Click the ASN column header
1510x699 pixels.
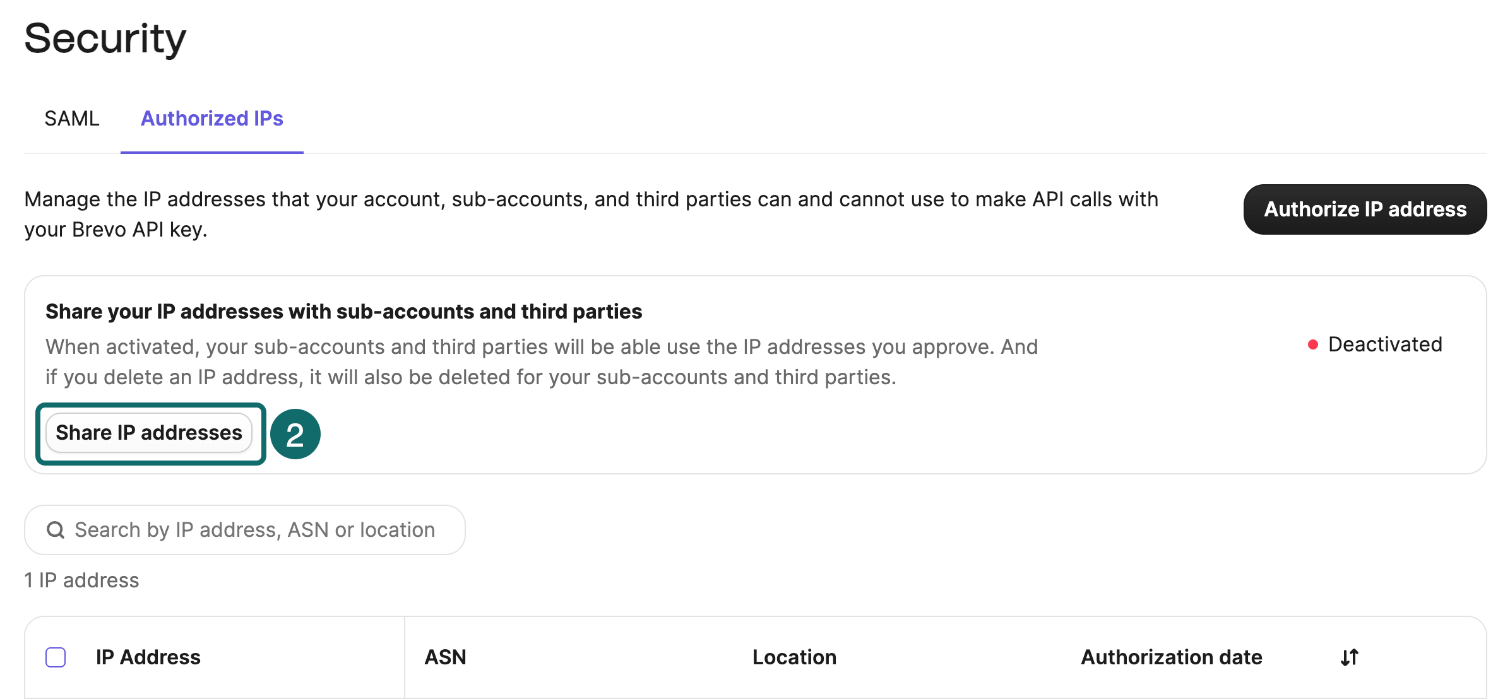446,657
